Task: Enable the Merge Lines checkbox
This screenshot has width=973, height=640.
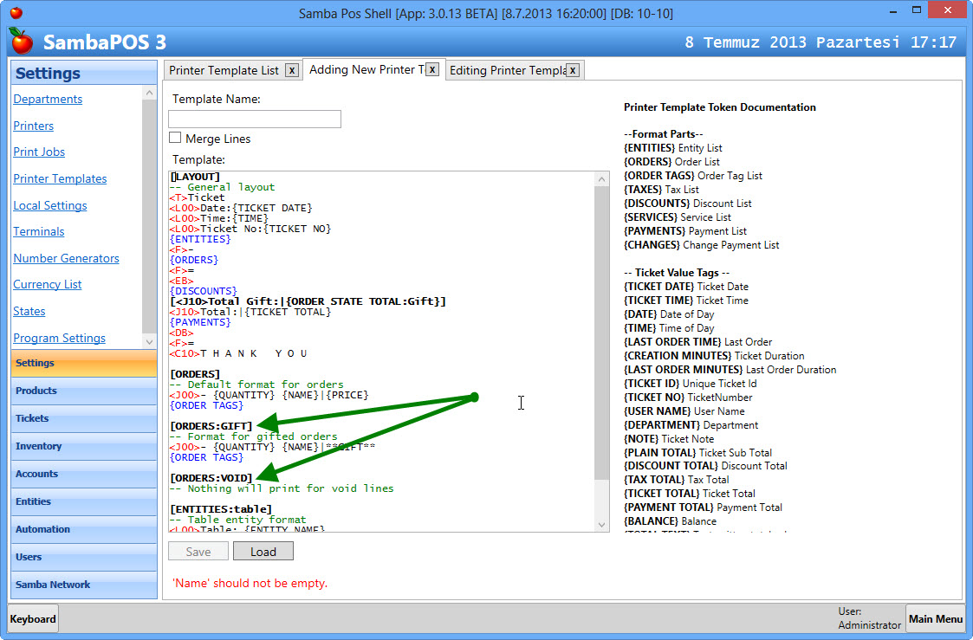Action: point(175,138)
